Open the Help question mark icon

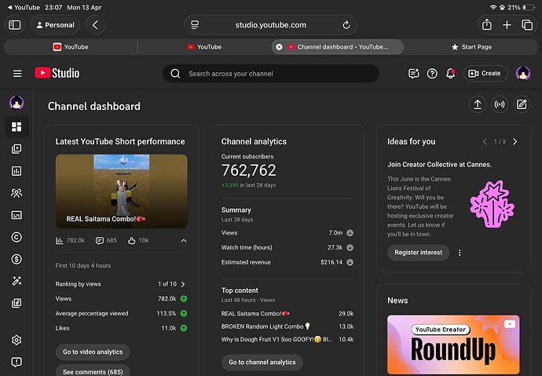pyautogui.click(x=432, y=73)
